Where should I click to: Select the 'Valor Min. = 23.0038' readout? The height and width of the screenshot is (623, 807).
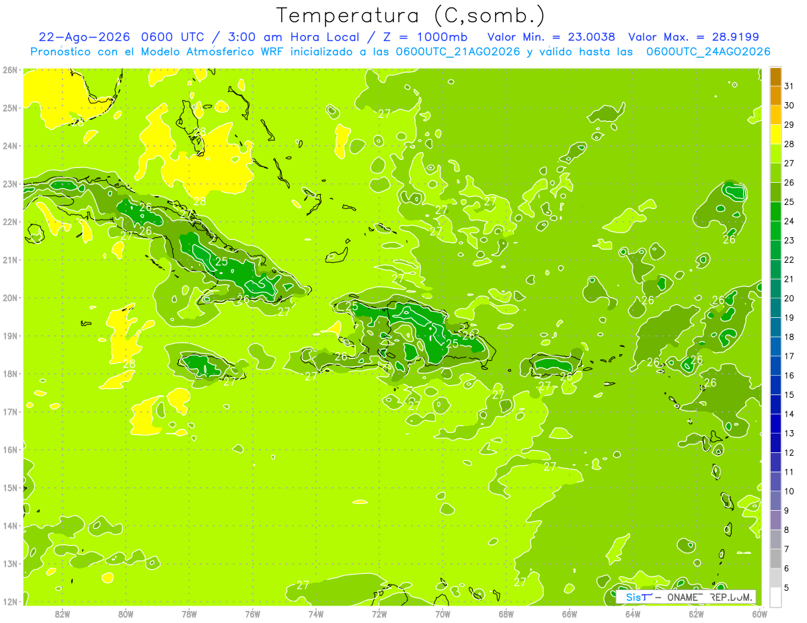tap(551, 37)
